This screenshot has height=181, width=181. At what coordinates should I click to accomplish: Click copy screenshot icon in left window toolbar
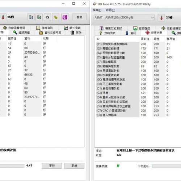tap(39, 17)
